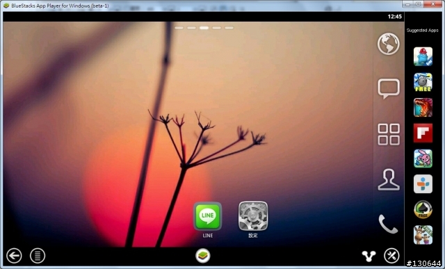Screen dimensions: 445x269
Task: Open the phone dialer icon
Action: pos(388,224)
